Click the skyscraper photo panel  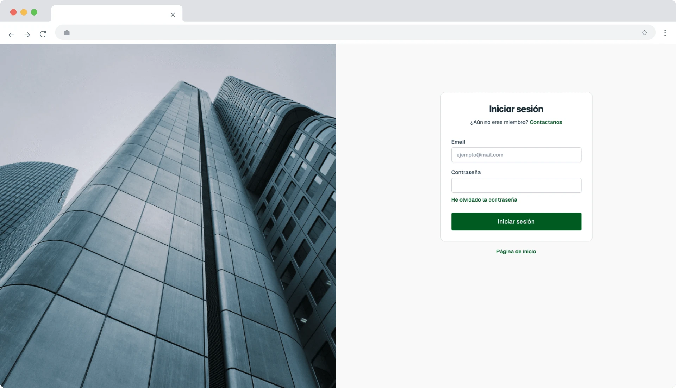(168, 216)
